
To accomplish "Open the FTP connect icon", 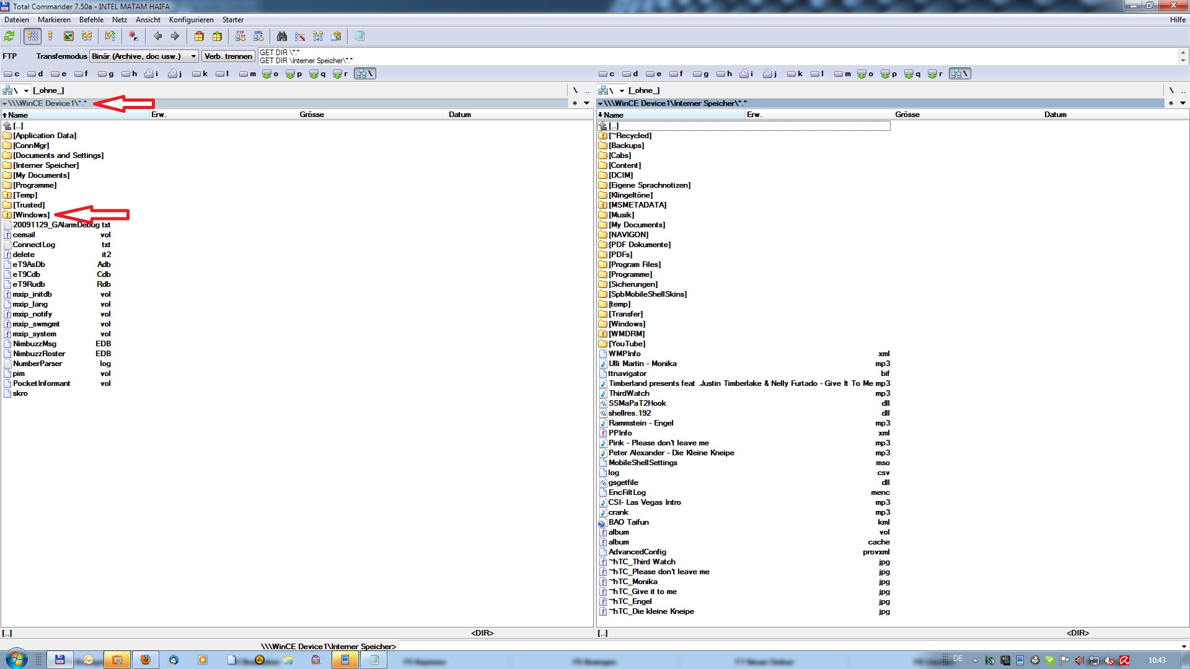I will click(240, 36).
